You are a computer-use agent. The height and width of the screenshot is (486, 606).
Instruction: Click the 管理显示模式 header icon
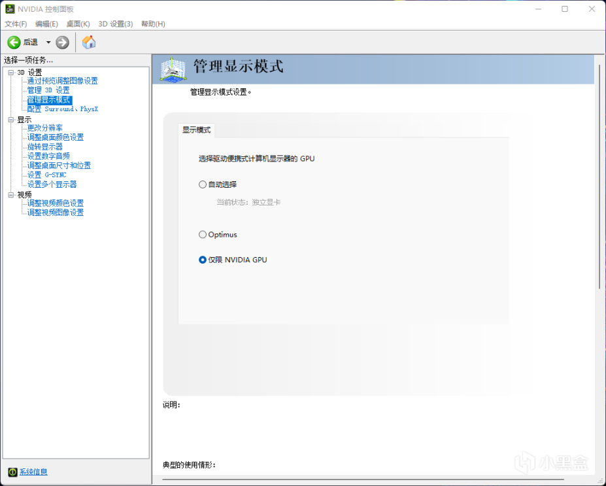tap(173, 69)
